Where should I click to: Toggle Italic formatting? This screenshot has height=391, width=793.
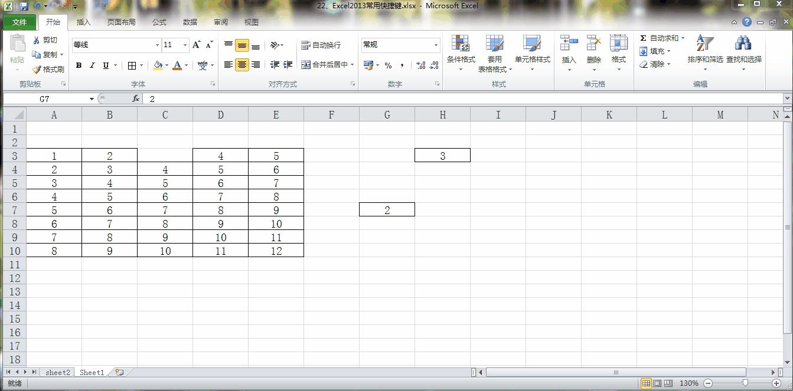(x=92, y=65)
